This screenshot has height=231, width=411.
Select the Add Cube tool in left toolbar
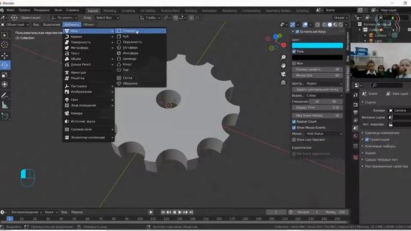4,116
